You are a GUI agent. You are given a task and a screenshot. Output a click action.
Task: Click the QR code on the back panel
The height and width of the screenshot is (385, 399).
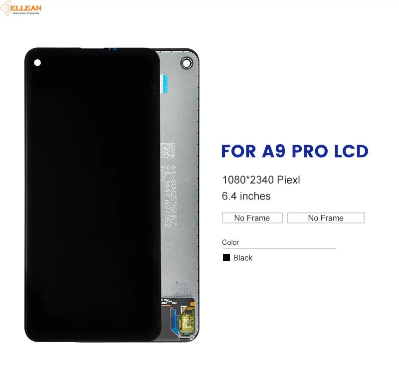coord(168,151)
